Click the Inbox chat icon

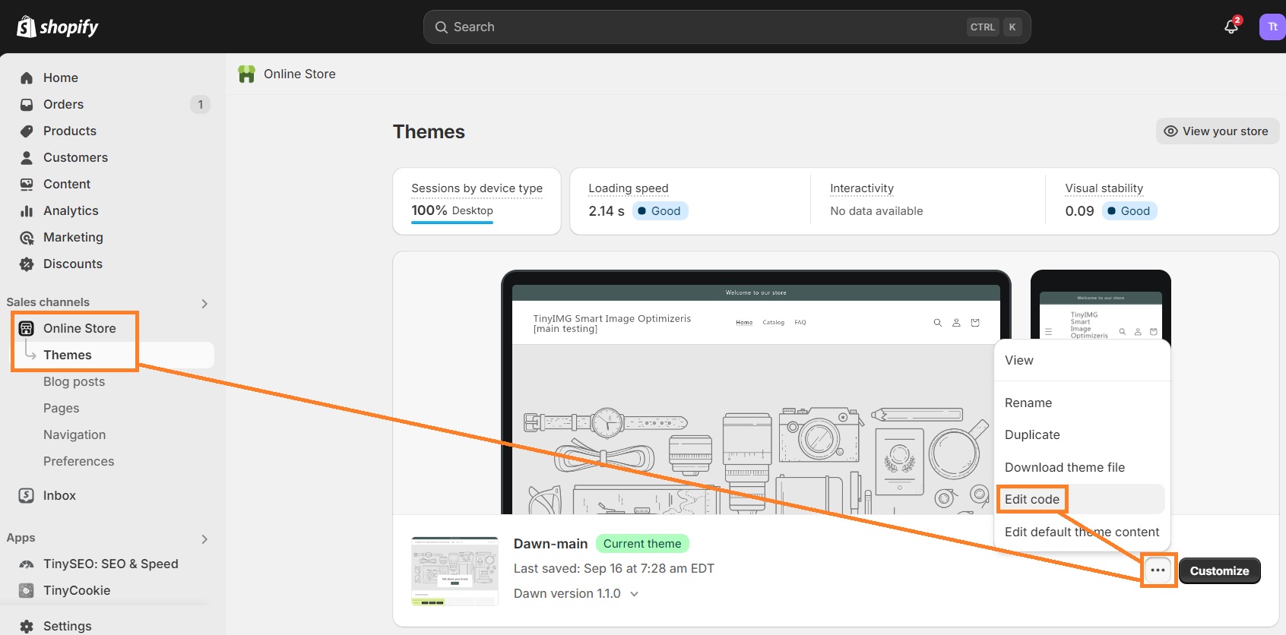(x=27, y=495)
